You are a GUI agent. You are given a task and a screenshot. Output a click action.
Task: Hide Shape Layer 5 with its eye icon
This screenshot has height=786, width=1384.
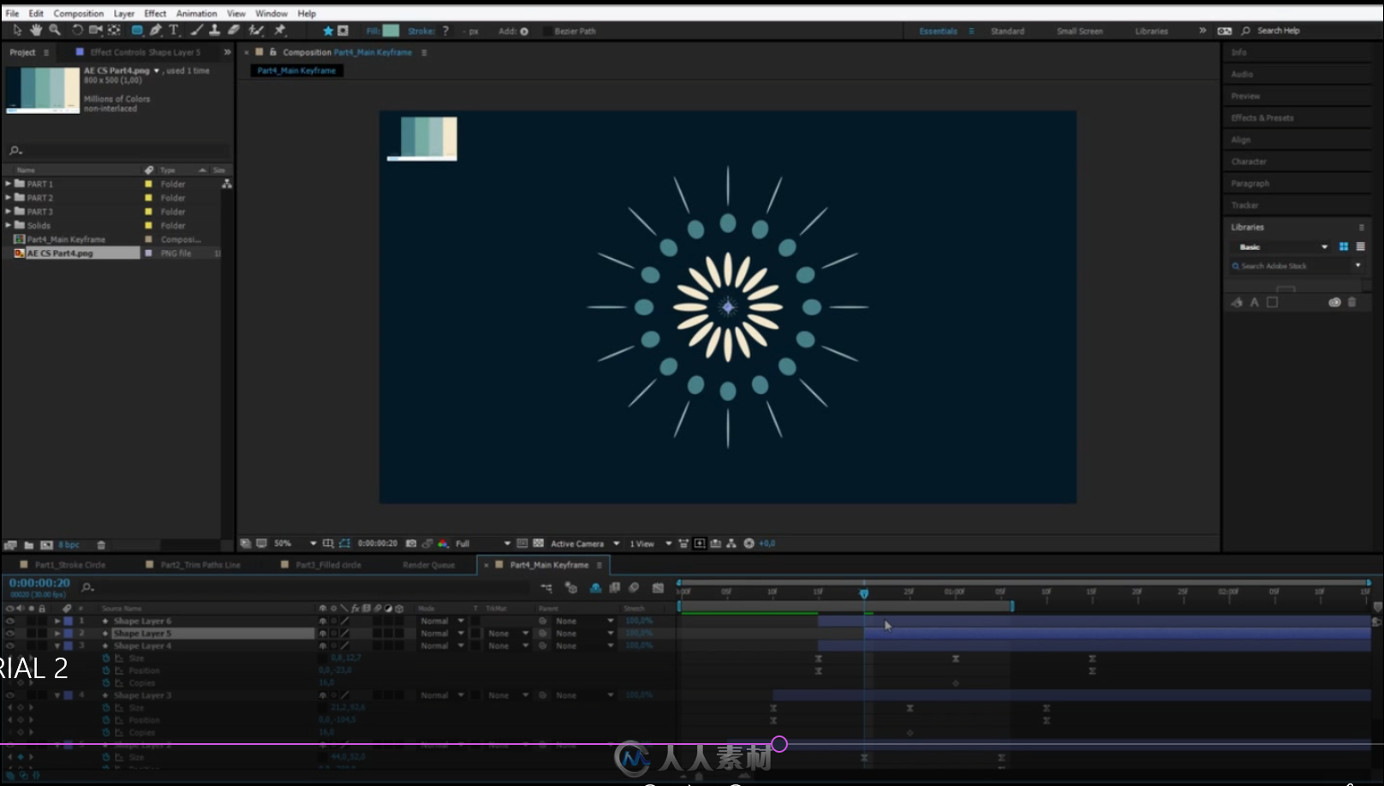[10, 634]
